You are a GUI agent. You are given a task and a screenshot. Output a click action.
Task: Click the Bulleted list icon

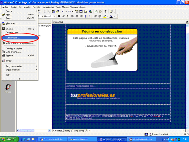[x=91, y=16]
